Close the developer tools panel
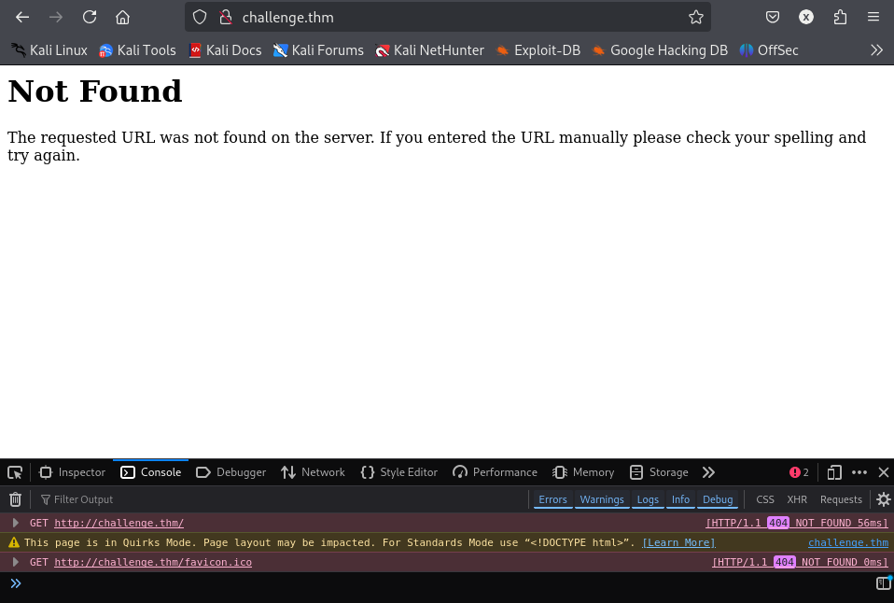 tap(883, 472)
